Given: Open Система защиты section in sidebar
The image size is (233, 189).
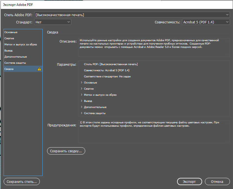Looking at the screenshot, I should pos(23,63).
